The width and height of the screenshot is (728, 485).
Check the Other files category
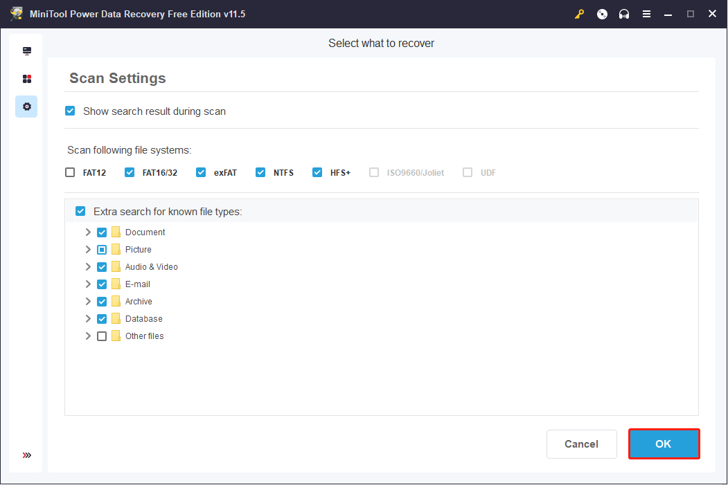[102, 336]
